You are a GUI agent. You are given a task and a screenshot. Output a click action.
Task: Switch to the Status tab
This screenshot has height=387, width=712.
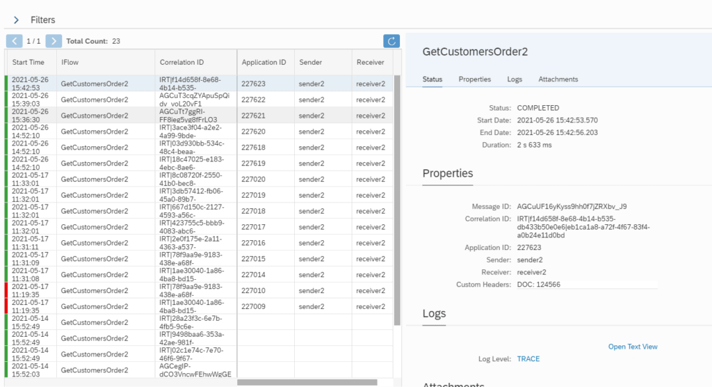pyautogui.click(x=432, y=79)
